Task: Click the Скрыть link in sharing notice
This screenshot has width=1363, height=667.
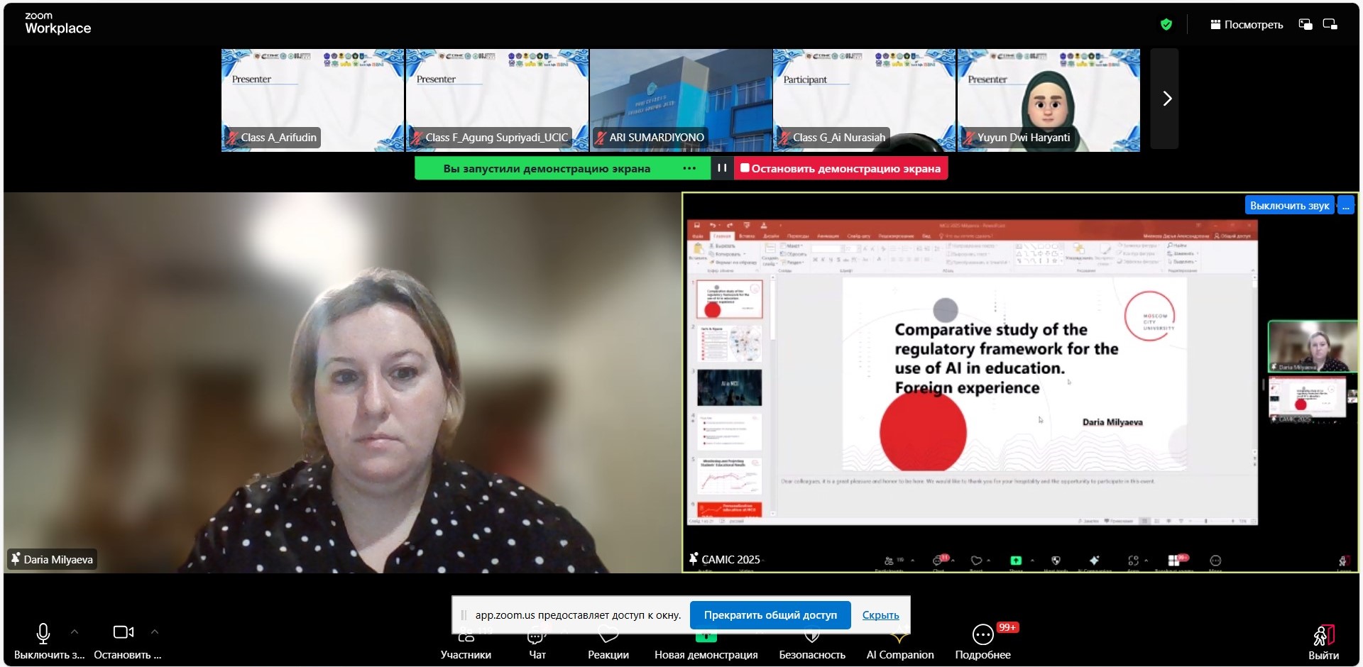Action: [x=880, y=615]
